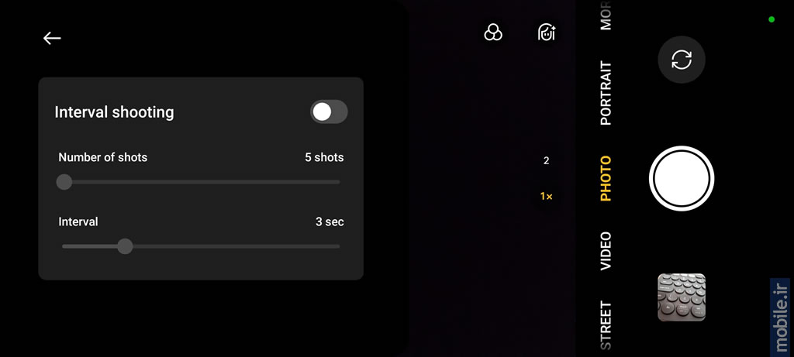Click the 5 shots value label
The image size is (794, 357).
click(x=324, y=157)
